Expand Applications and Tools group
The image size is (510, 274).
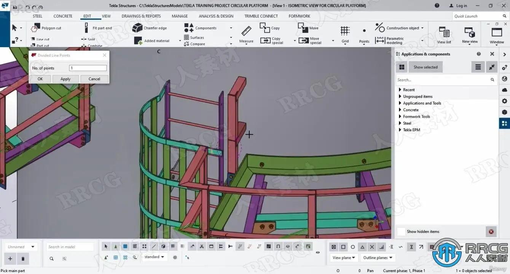click(400, 103)
